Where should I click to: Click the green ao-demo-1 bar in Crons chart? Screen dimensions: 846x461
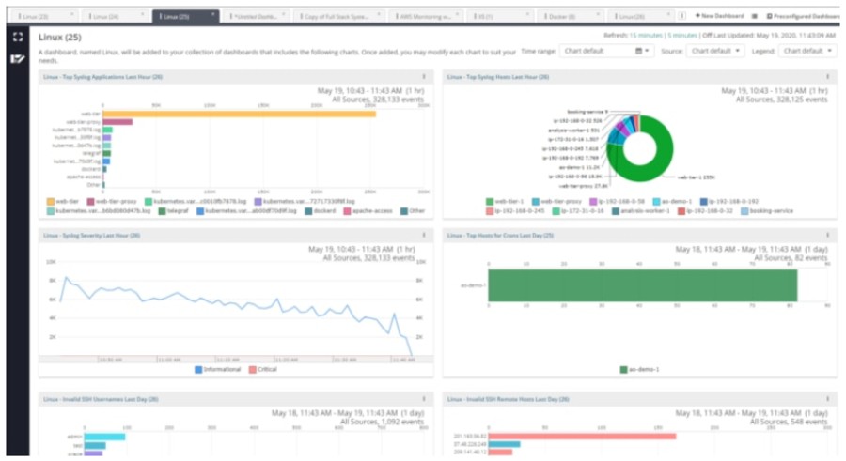pos(643,285)
